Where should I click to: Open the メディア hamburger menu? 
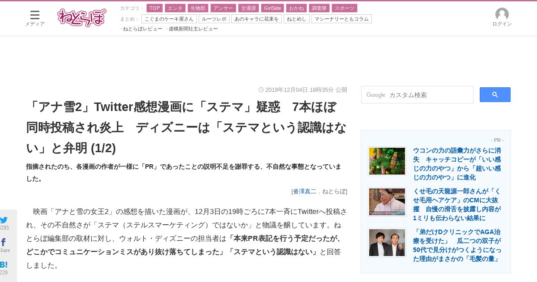pos(34,18)
